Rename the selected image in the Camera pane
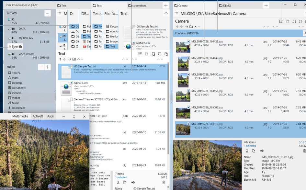This screenshot has height=190, width=306. tap(262, 151)
